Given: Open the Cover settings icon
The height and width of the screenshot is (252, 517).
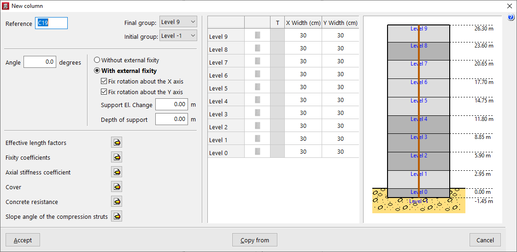Looking at the screenshot, I should point(117,187).
